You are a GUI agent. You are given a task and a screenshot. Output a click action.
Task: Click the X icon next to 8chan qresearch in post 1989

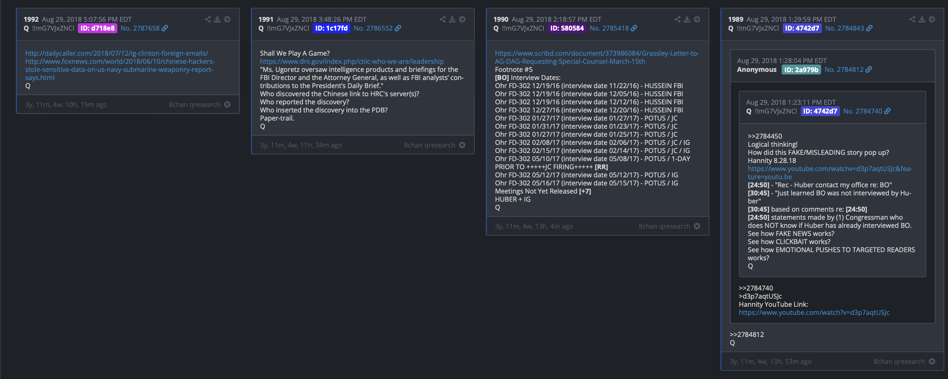[932, 361]
